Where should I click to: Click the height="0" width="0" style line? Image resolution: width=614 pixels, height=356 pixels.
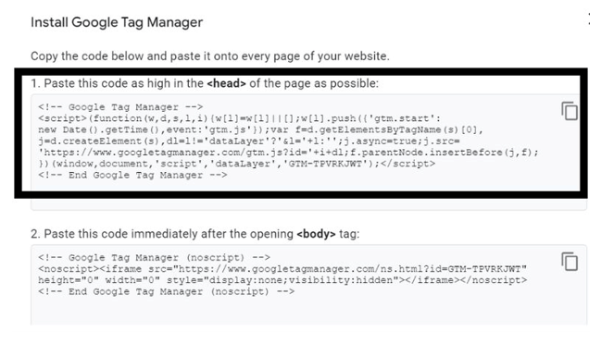(x=282, y=280)
